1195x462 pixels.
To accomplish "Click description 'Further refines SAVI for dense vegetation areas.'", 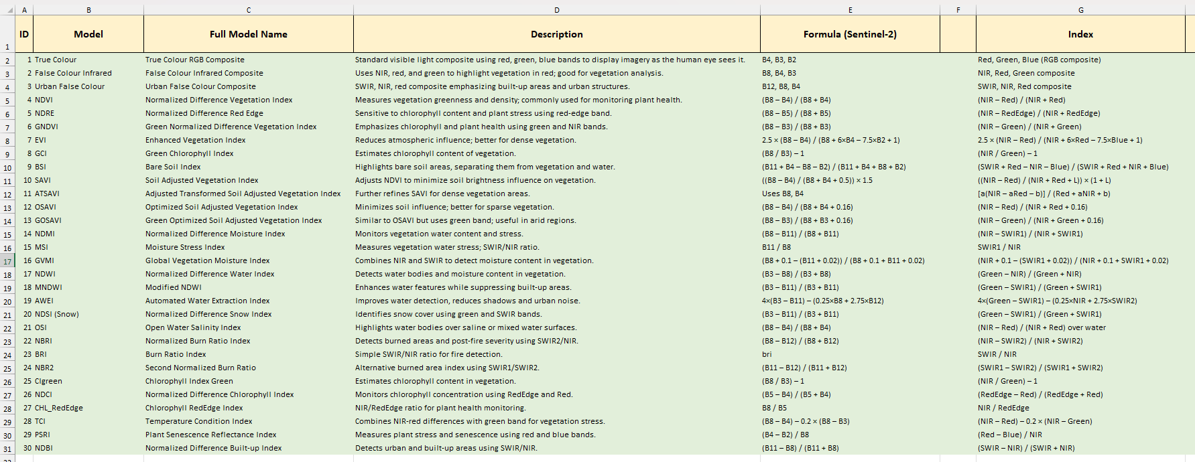I will (x=557, y=194).
